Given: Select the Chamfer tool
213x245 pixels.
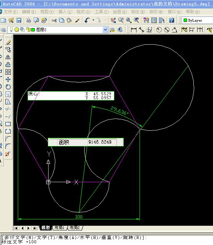Looking at the screenshot, I should point(8,139).
